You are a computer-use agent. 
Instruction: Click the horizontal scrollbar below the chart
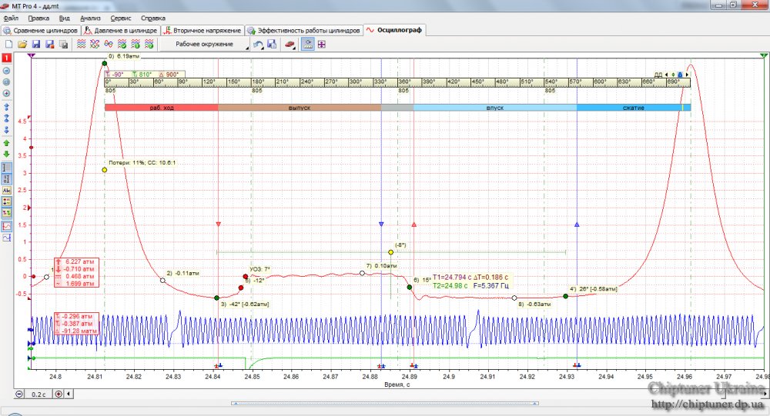384,403
